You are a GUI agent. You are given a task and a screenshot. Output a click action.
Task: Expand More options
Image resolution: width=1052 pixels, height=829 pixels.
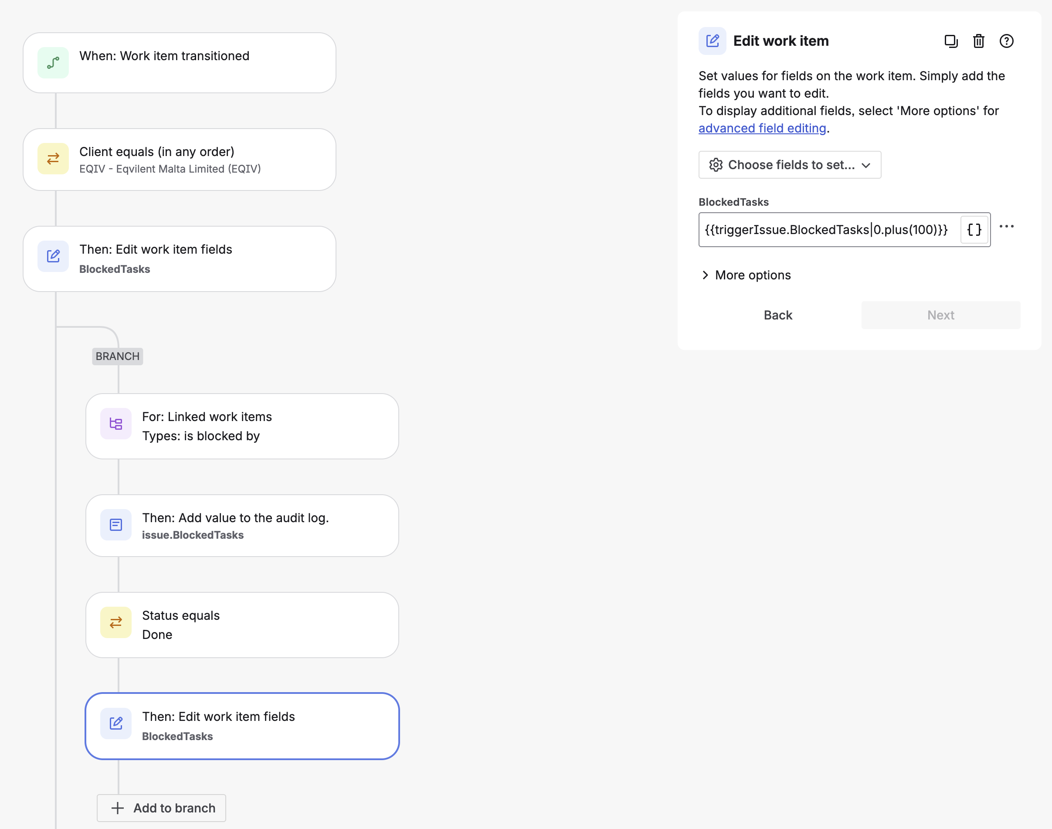pyautogui.click(x=747, y=275)
